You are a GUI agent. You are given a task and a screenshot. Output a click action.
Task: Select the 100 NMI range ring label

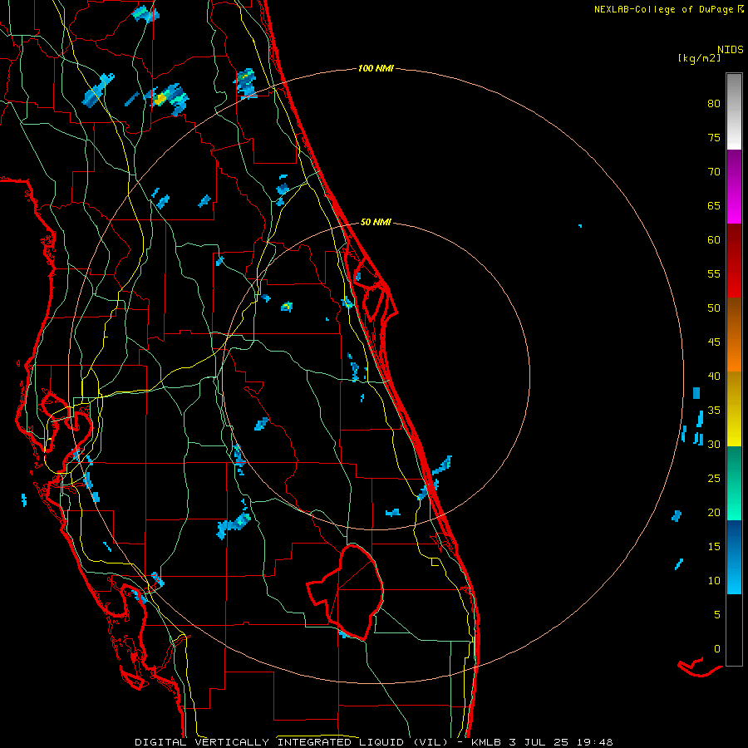click(376, 69)
